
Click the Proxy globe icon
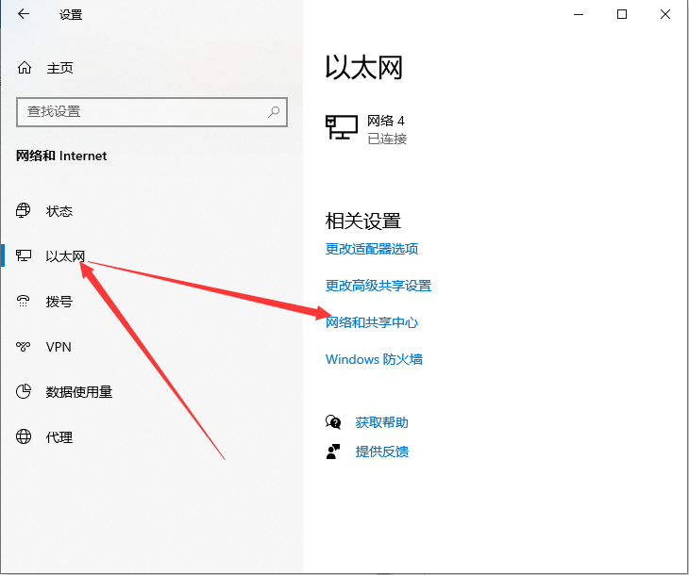25,437
